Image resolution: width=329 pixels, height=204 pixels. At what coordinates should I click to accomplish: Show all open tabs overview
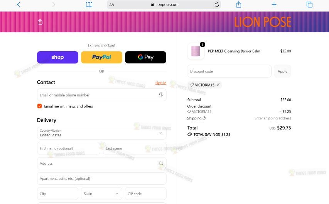[x=309, y=5]
